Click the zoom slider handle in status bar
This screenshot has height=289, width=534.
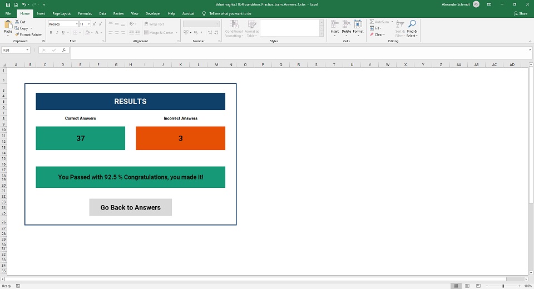click(503, 286)
